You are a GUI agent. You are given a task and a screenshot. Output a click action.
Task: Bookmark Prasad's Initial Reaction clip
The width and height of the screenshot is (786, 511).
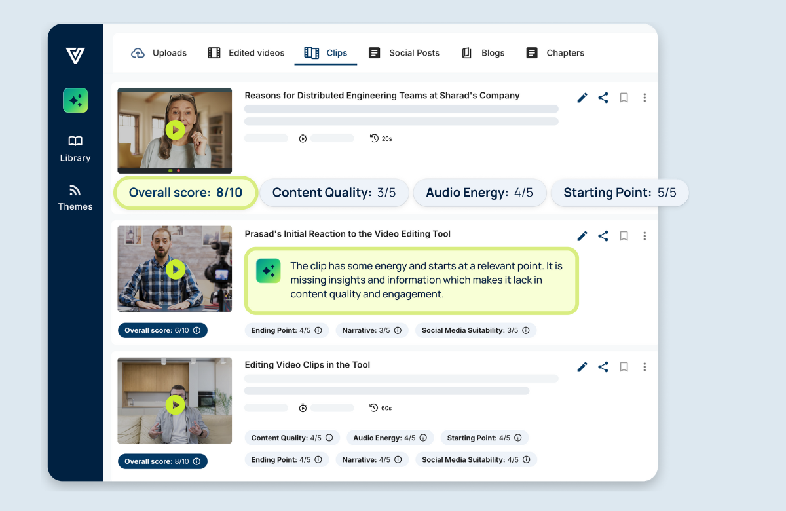[x=624, y=236]
